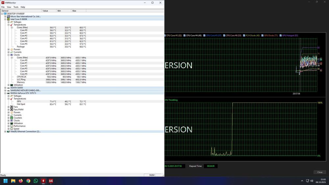329x185 pixels.
Task: Launch Google Chrome from the taskbar
Action: (x=28, y=181)
